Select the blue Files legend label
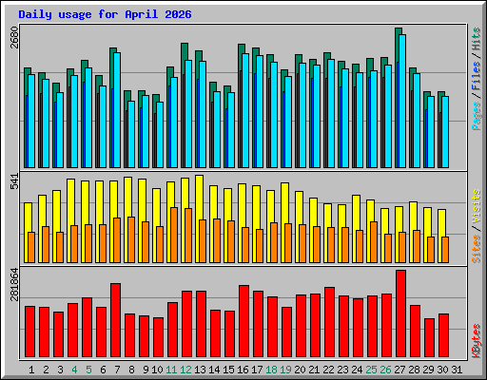Screen dimensions: 487x380 coord(477,75)
